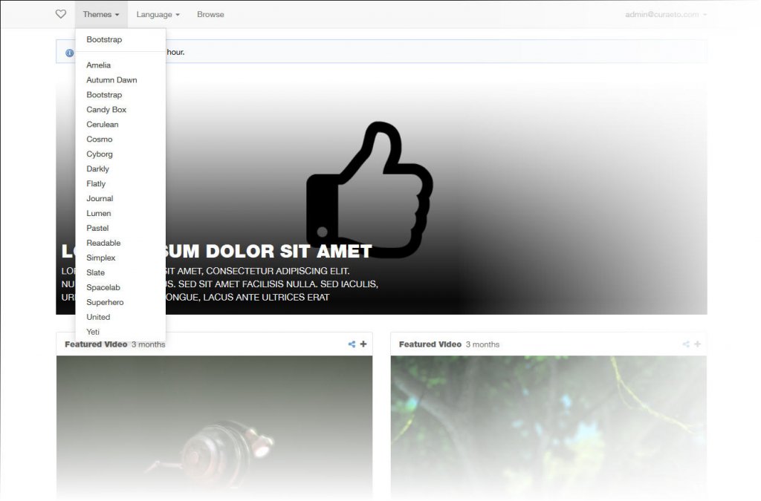Open the snail Featured Video thumbnail

pos(215,426)
